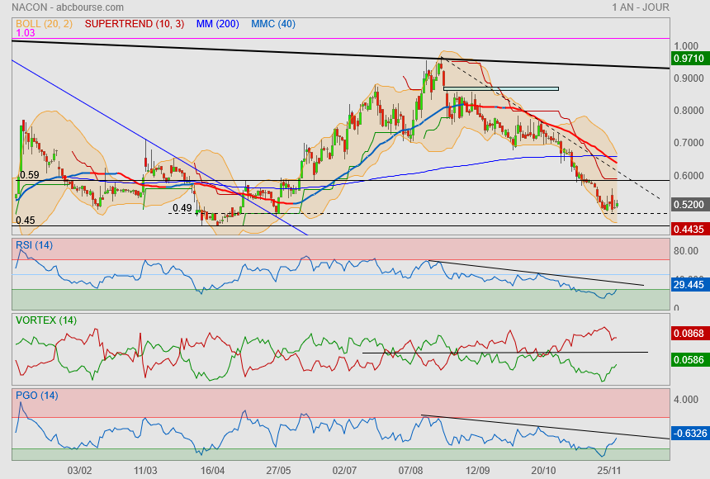Click the 07/08 date on time axis
Viewport: 710px width, 479px height.
[410, 470]
